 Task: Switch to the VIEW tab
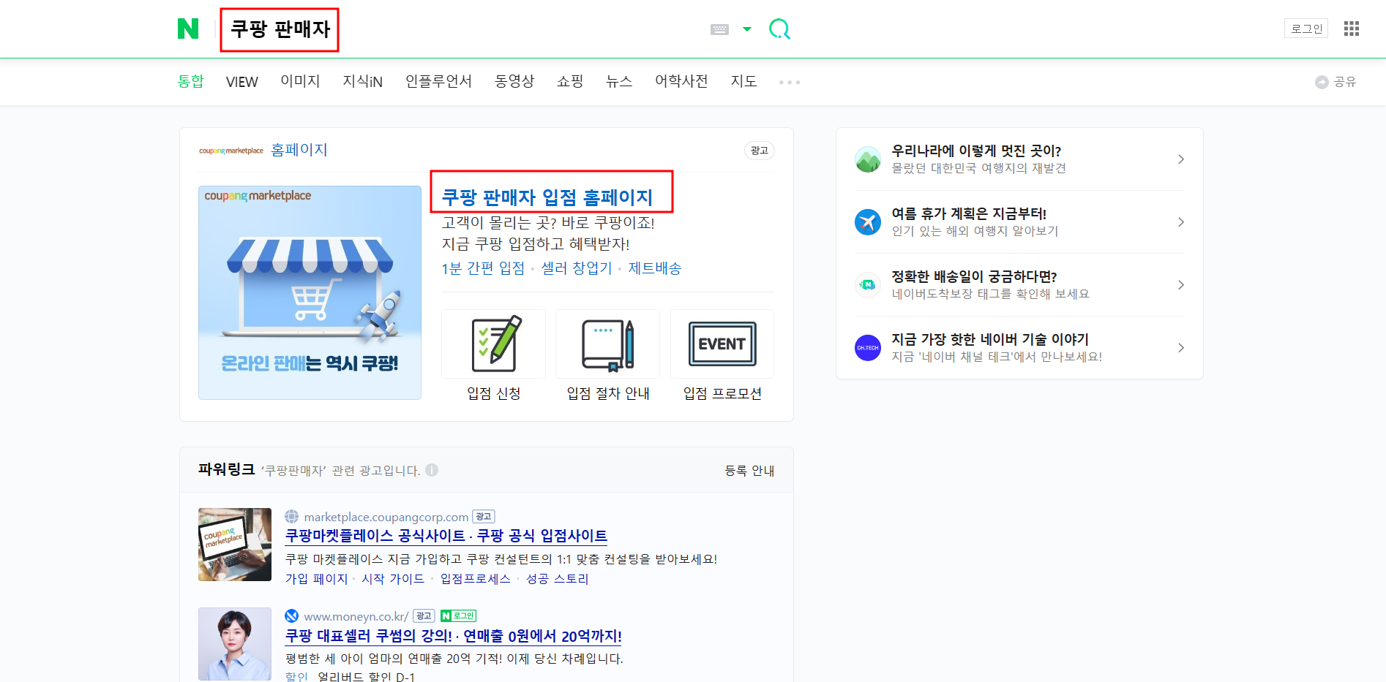[241, 82]
